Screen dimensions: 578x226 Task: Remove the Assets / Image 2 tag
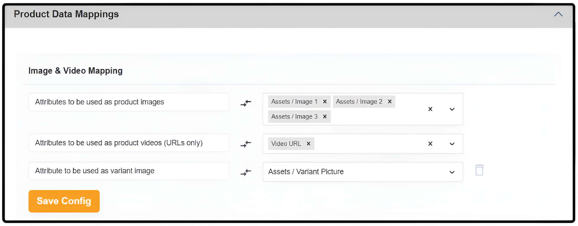tap(389, 101)
